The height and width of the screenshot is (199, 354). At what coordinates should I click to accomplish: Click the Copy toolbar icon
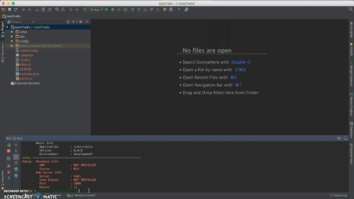click(43, 10)
